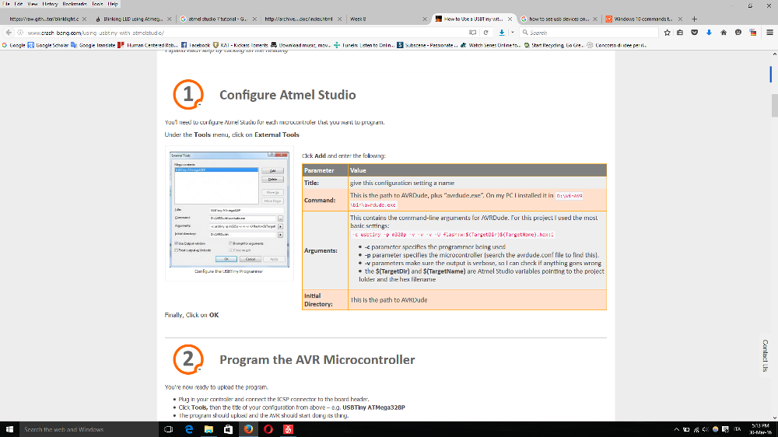Open dropdown arrow beside the address bar download
Image resolution: width=778 pixels, height=437 pixels.
512,32
